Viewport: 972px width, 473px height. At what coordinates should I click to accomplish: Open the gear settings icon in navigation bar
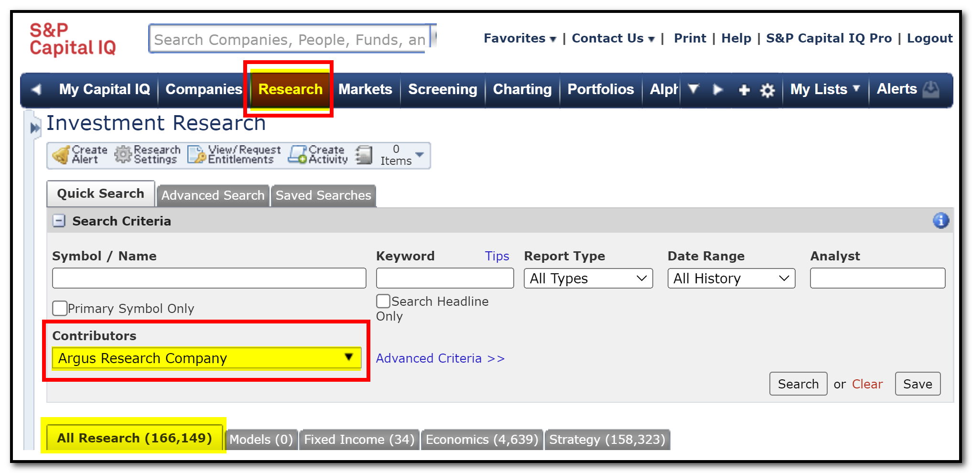(767, 90)
